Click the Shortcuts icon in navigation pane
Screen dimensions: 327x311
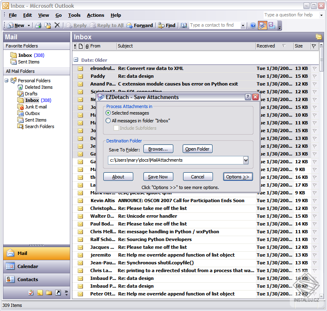tap(58, 293)
